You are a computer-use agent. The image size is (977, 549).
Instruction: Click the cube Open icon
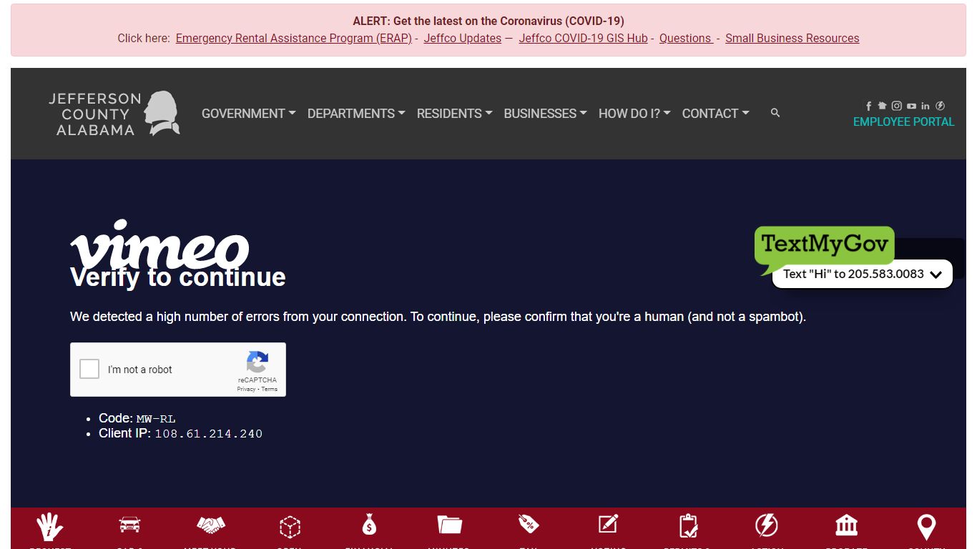[290, 528]
